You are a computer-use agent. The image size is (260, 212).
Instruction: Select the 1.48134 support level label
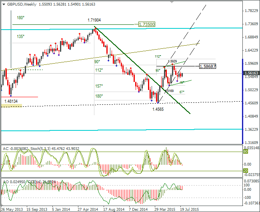11,101
